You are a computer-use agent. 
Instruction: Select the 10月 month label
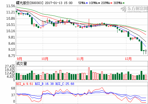tap(45, 59)
